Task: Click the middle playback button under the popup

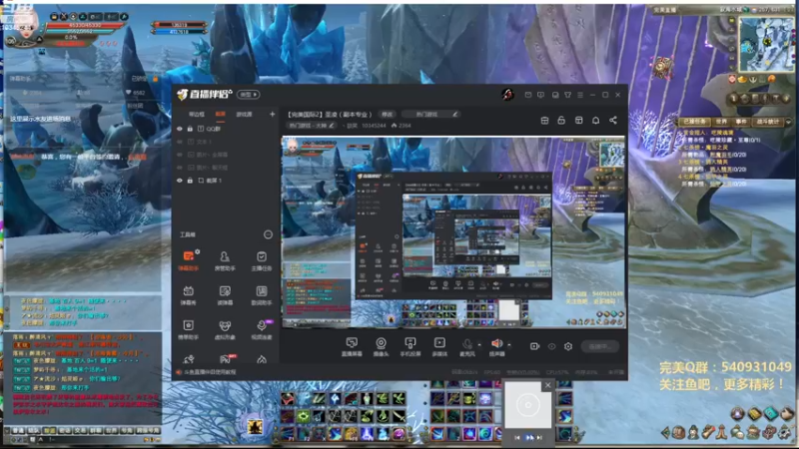Action: pyautogui.click(x=528, y=437)
